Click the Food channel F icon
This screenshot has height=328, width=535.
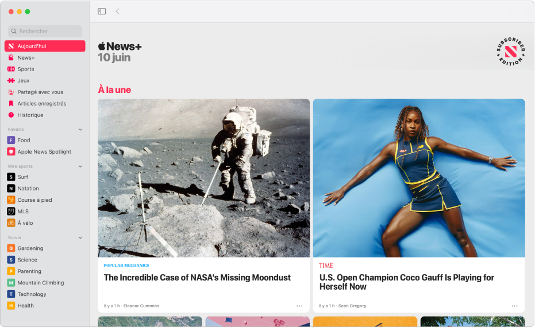(x=11, y=140)
